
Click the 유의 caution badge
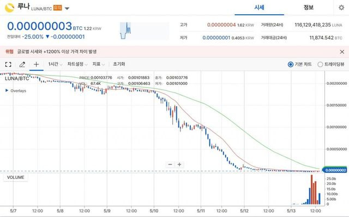[x=58, y=8]
